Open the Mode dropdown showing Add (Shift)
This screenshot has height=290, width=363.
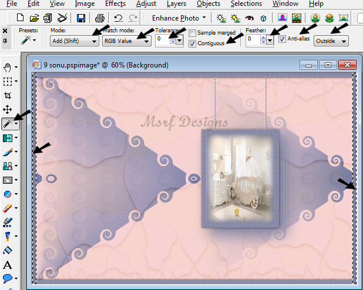pyautogui.click(x=75, y=41)
